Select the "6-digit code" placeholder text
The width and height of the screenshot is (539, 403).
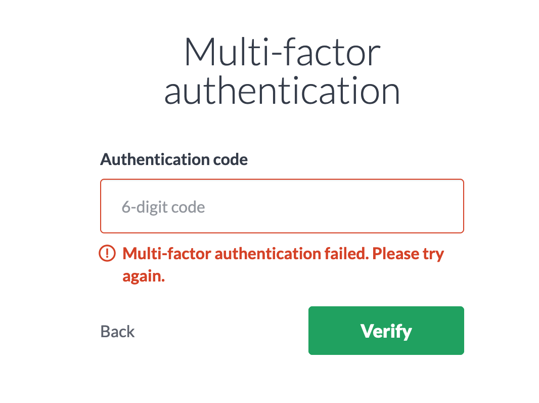pyautogui.click(x=163, y=207)
